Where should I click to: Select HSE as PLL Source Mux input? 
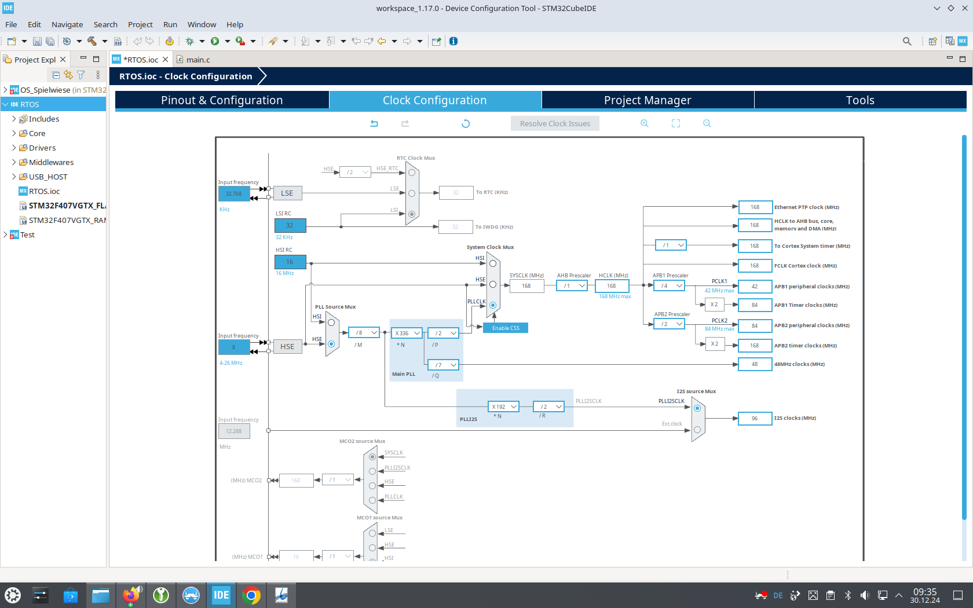tap(331, 343)
